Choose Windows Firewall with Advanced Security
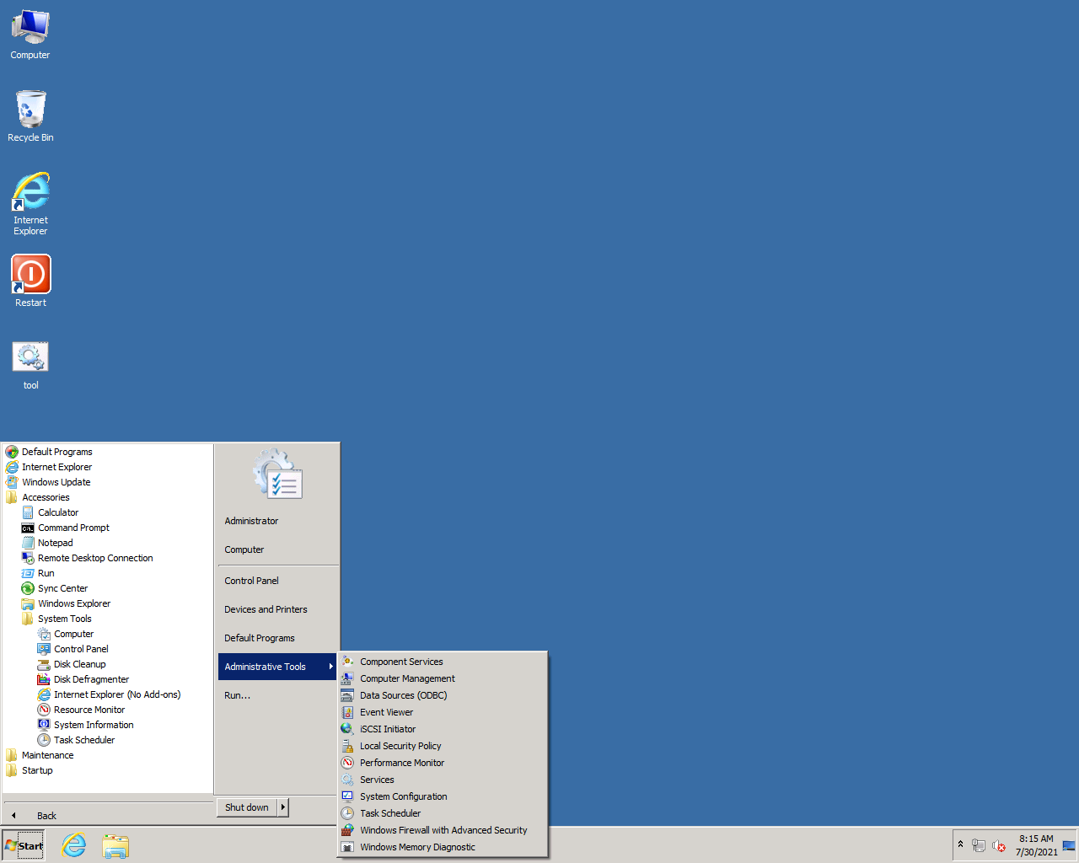The image size is (1079, 863). (443, 830)
